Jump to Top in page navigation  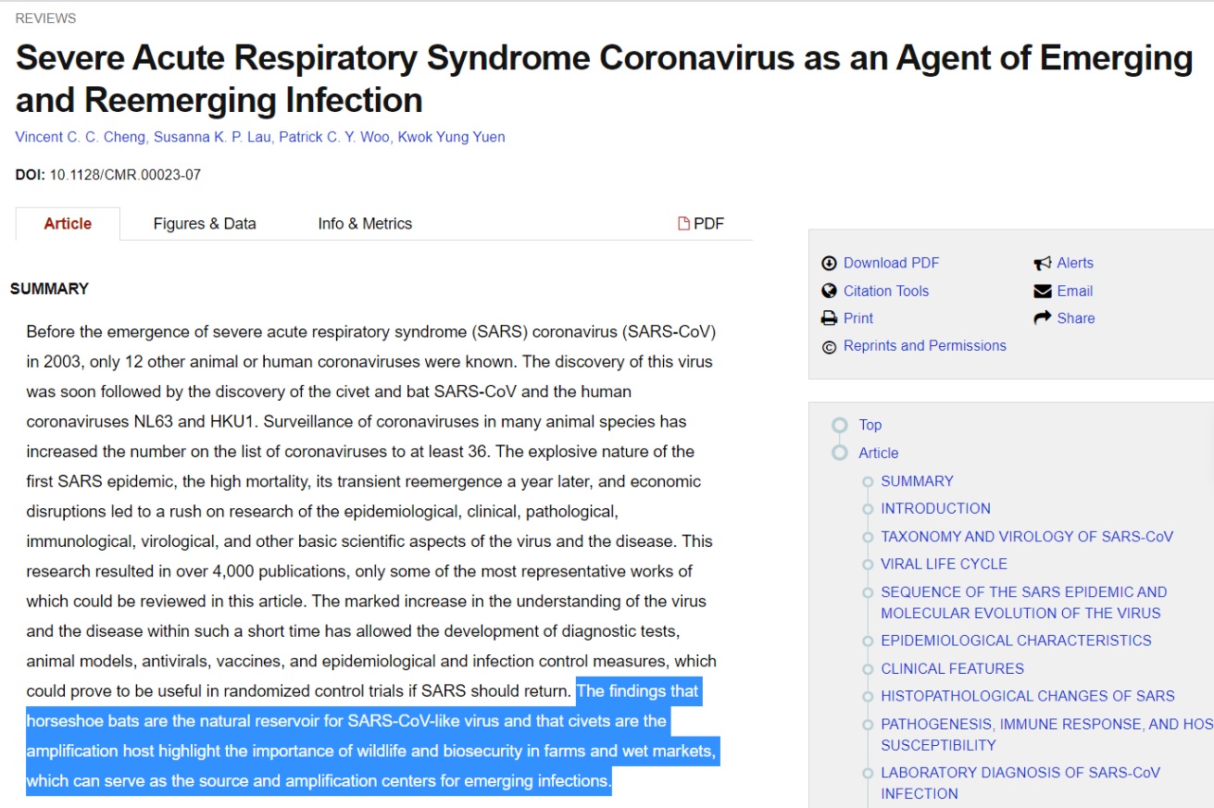pos(870,425)
